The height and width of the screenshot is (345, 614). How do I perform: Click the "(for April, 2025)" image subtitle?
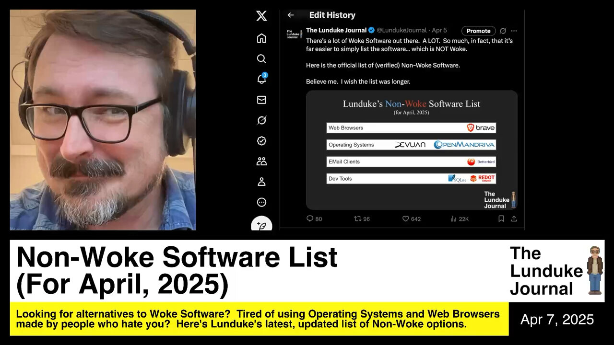(411, 113)
